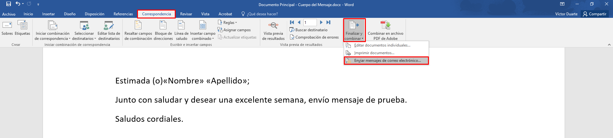
Task: Click the Compartir share button
Action: click(595, 14)
